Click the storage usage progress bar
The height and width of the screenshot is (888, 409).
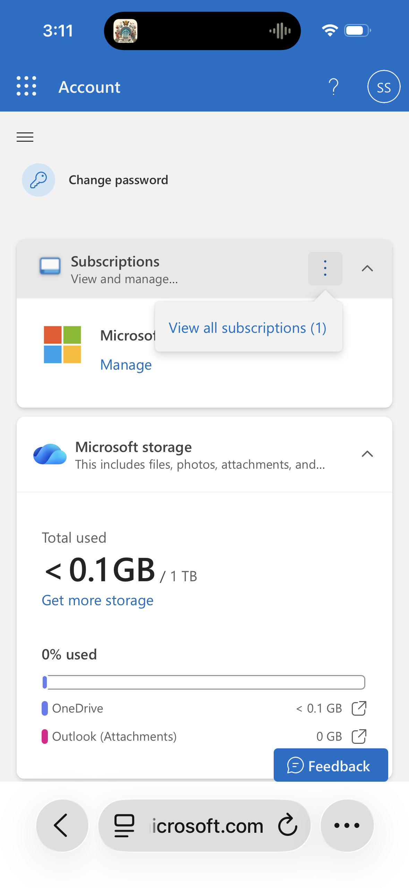204,682
